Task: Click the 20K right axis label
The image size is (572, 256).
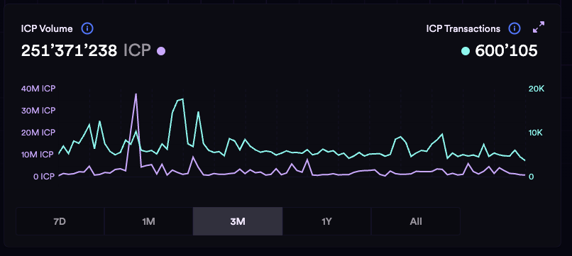Action: coord(537,89)
